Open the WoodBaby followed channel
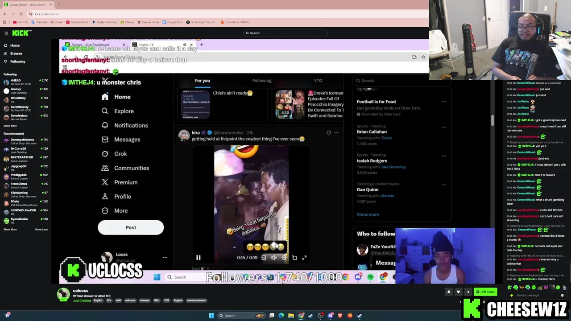 click(26, 99)
